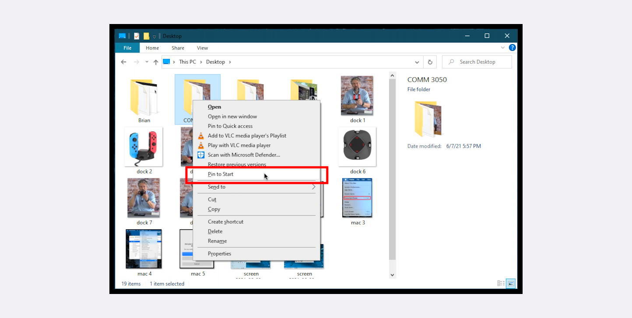The image size is (632, 318).
Task: Expand the Send to submenu
Action: click(217, 187)
